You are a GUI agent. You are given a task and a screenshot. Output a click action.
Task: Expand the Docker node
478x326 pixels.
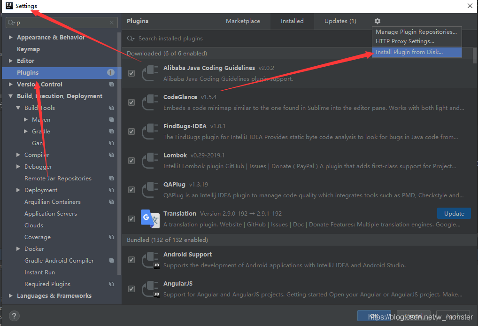coord(18,249)
